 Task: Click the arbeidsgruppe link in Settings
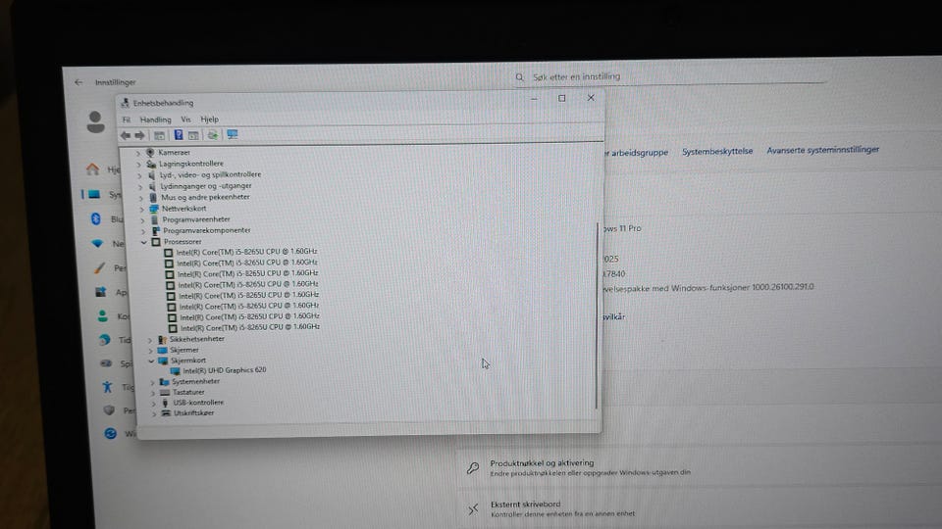(x=636, y=153)
